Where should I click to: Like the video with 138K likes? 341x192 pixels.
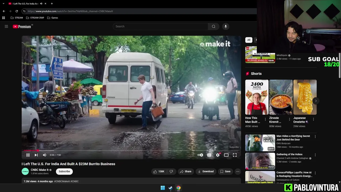(159, 171)
